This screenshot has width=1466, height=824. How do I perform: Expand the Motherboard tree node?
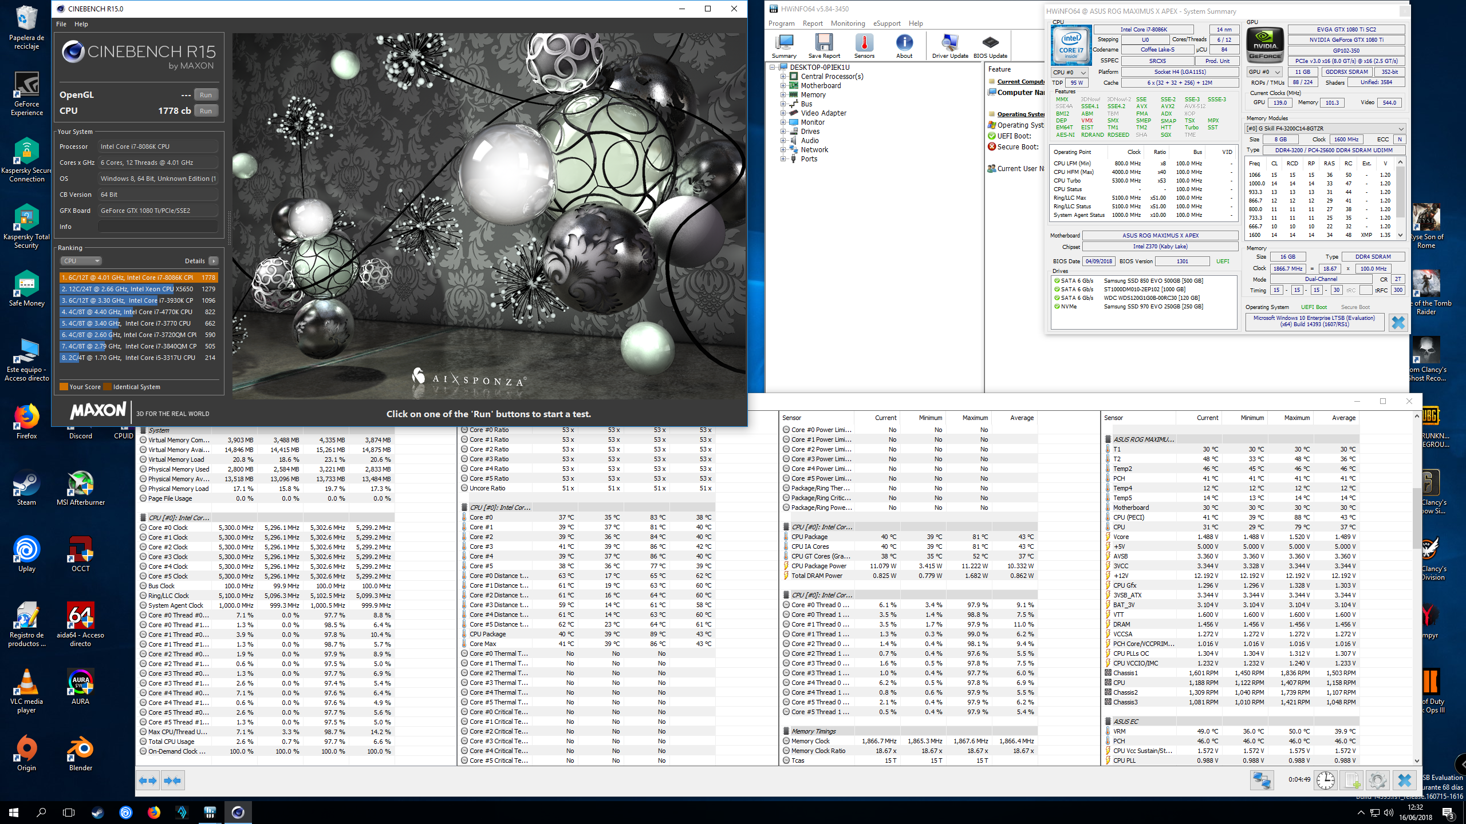click(783, 86)
